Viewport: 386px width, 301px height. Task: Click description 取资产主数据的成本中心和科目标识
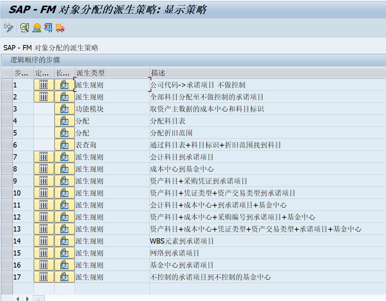click(207, 109)
